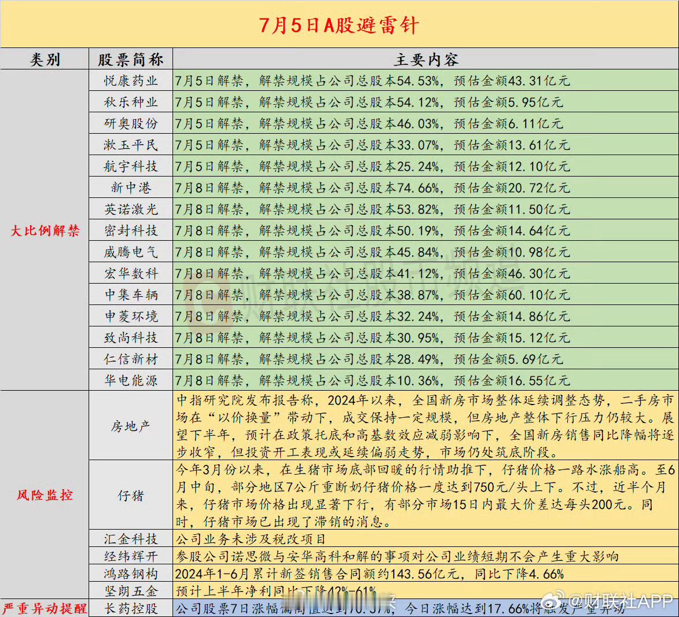This screenshot has width=679, height=617.
Task: Select stock name '仁信新材'
Action: click(x=131, y=359)
